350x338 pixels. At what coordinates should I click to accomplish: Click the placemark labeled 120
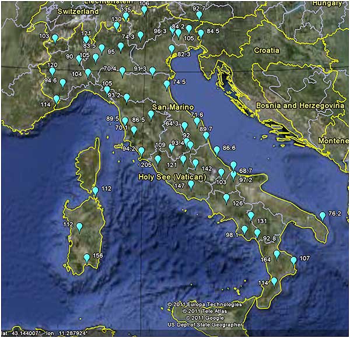tap(52, 72)
